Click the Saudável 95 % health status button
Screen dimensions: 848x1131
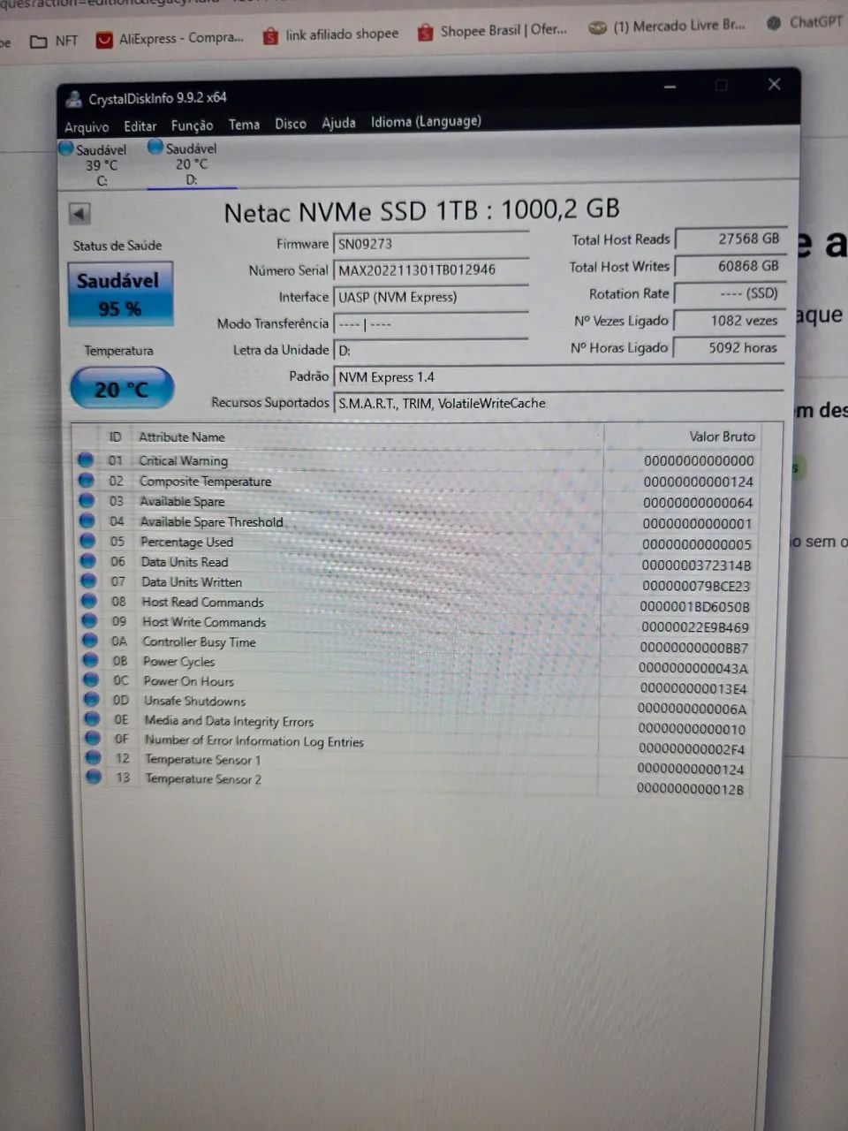120,294
